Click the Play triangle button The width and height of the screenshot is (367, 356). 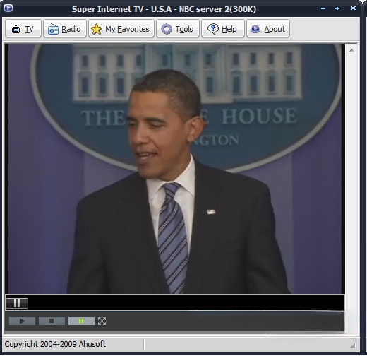point(22,321)
